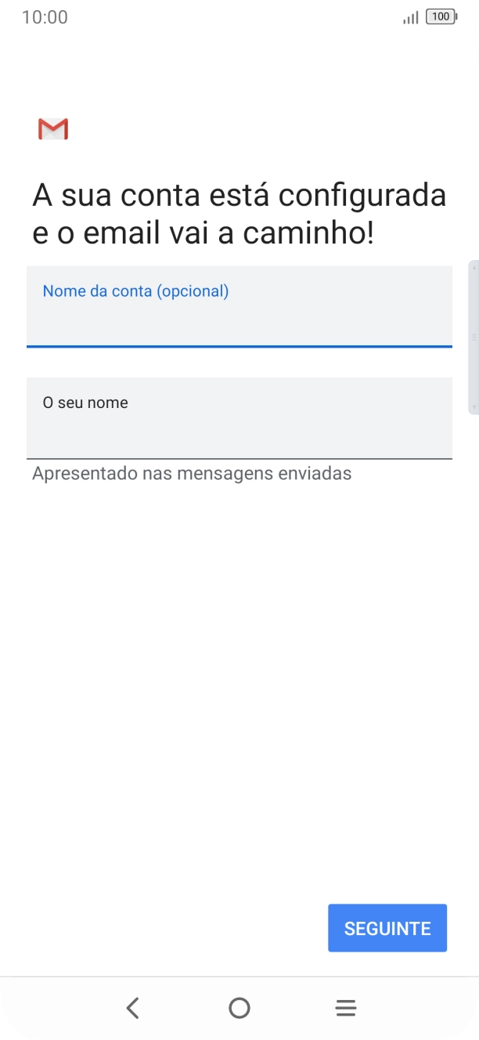Image resolution: width=479 pixels, height=1040 pixels.
Task: Click the Gmail envelope icon
Action: (52, 128)
